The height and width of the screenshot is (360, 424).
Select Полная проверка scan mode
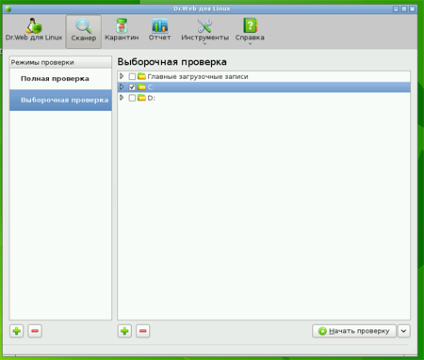point(60,79)
